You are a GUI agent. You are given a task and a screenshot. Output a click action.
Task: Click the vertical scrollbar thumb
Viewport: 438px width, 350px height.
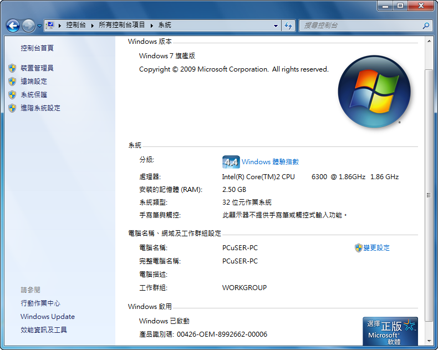(x=429, y=195)
